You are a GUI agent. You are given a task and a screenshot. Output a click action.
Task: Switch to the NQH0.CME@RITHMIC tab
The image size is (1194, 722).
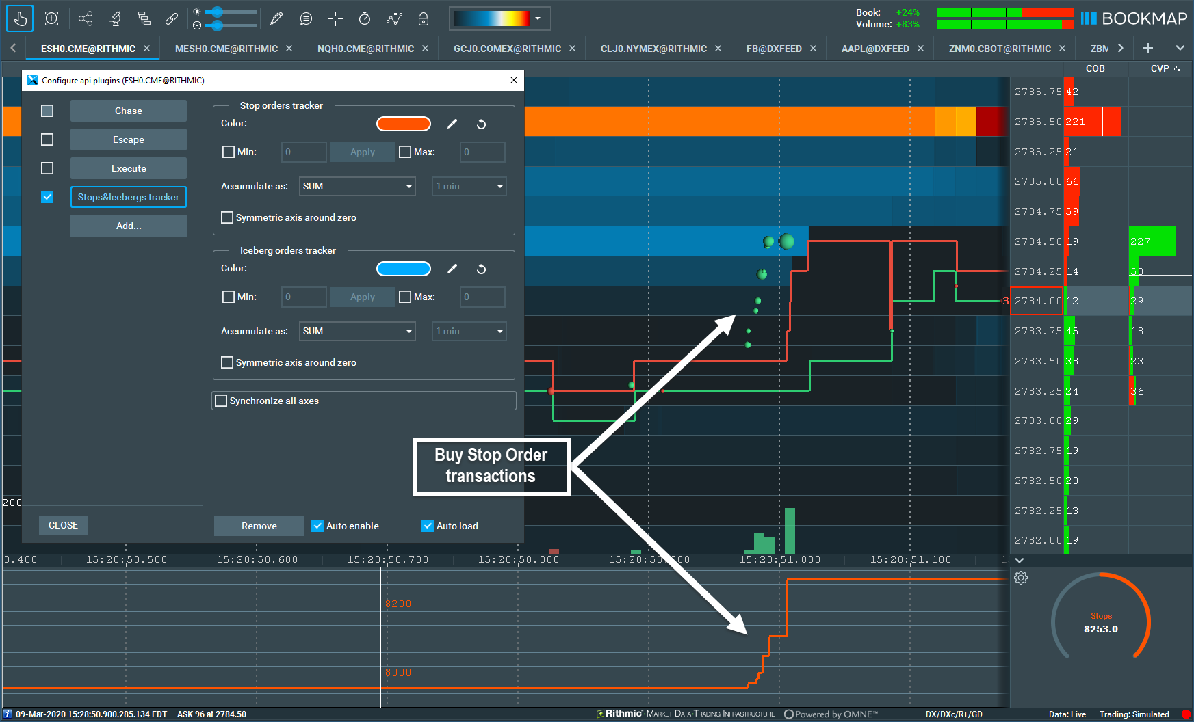click(365, 49)
